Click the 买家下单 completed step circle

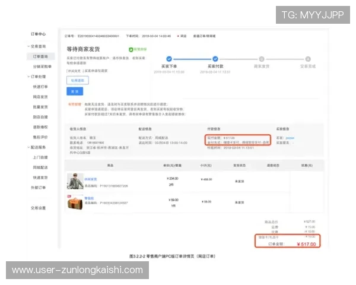pyautogui.click(x=169, y=59)
